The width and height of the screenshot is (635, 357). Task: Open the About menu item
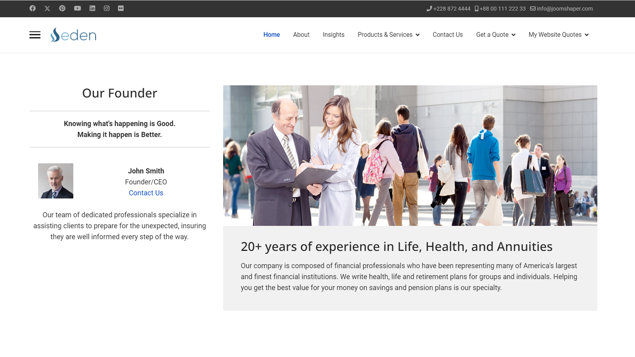point(301,35)
